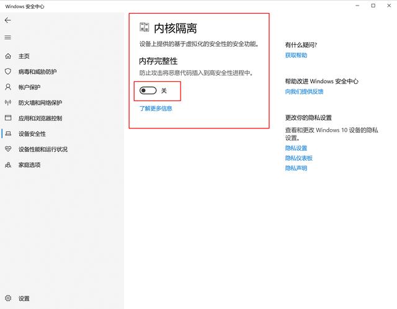
Task: Click the 获取帮助 link
Action: click(296, 55)
